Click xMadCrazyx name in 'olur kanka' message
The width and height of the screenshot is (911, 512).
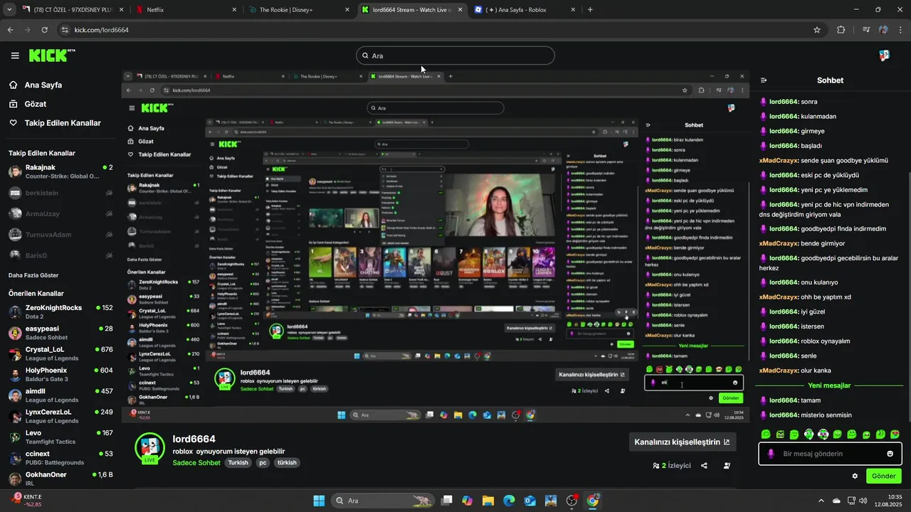point(779,370)
